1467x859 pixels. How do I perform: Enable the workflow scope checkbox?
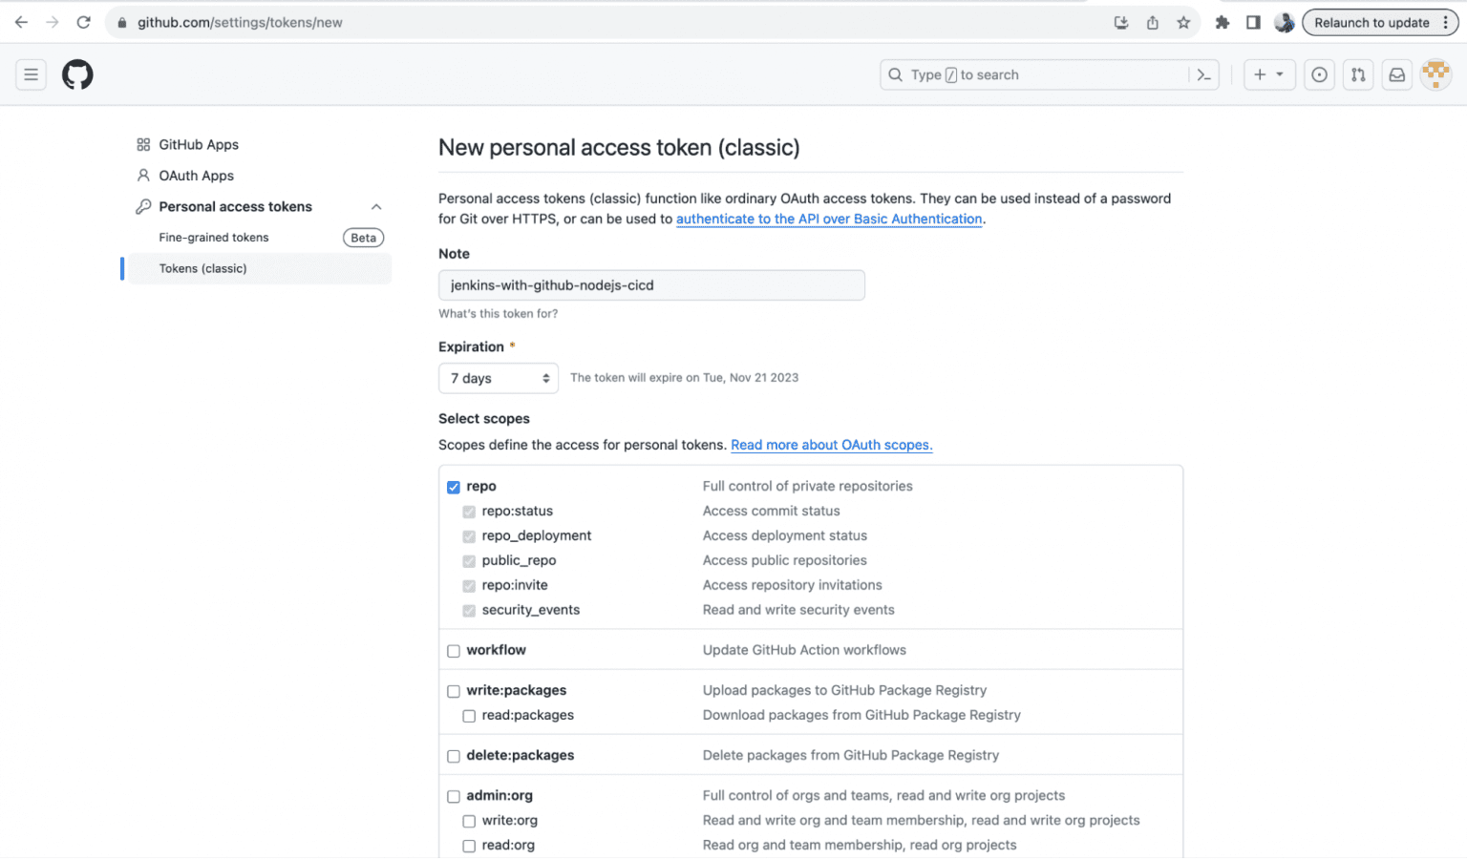pyautogui.click(x=454, y=651)
